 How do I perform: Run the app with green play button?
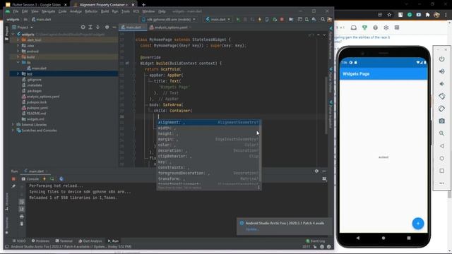click(238, 19)
